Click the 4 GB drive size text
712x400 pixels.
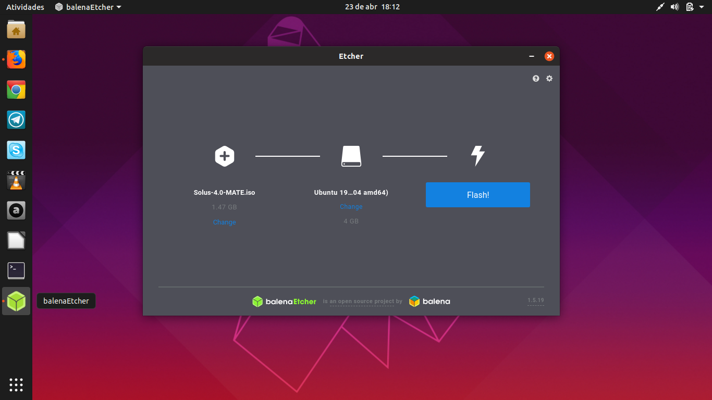[351, 221]
